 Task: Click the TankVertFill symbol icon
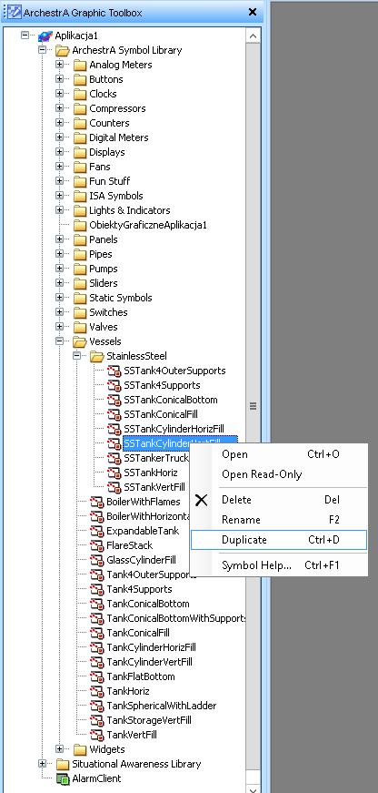click(x=97, y=735)
